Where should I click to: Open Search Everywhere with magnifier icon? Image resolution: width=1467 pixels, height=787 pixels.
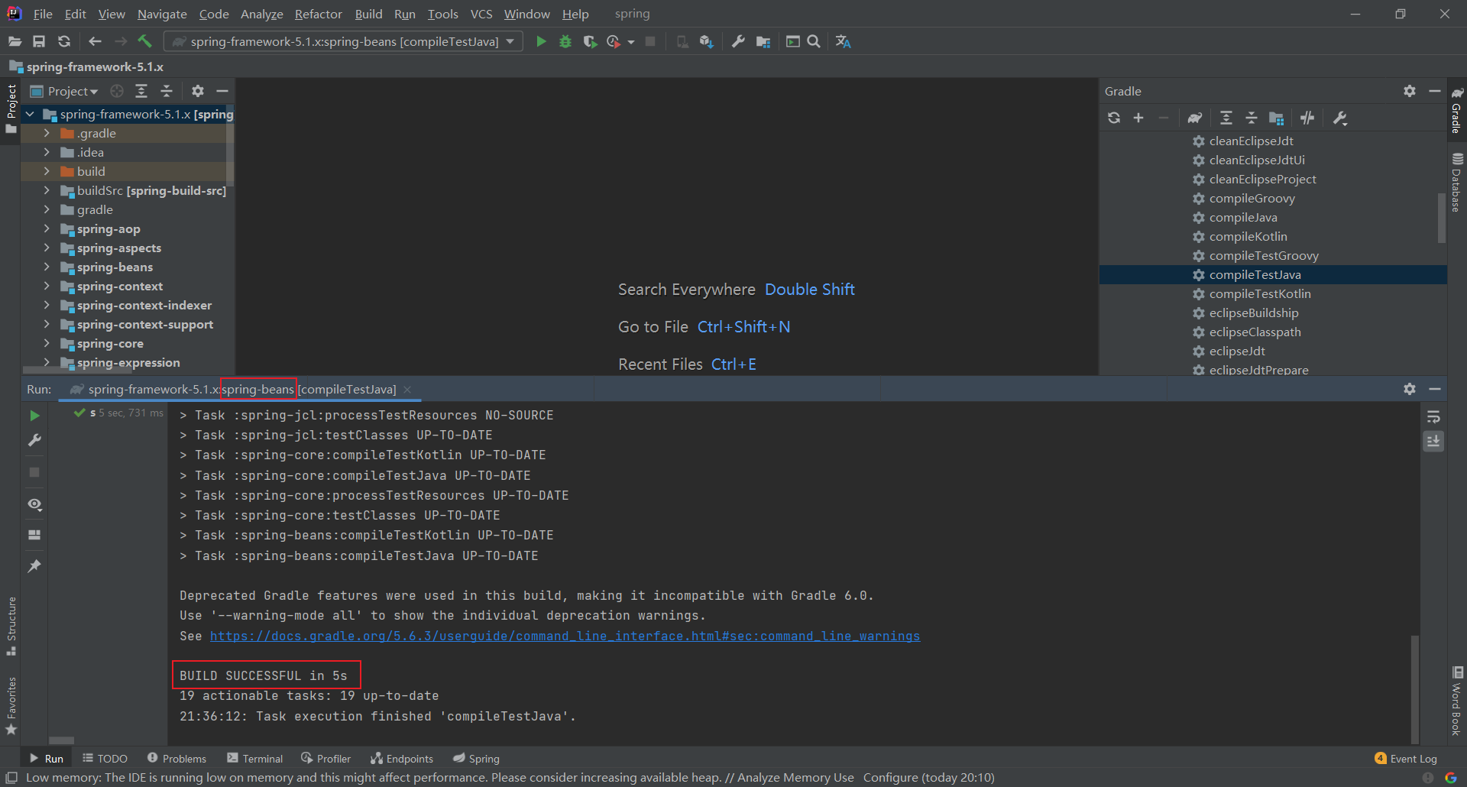[x=813, y=41]
